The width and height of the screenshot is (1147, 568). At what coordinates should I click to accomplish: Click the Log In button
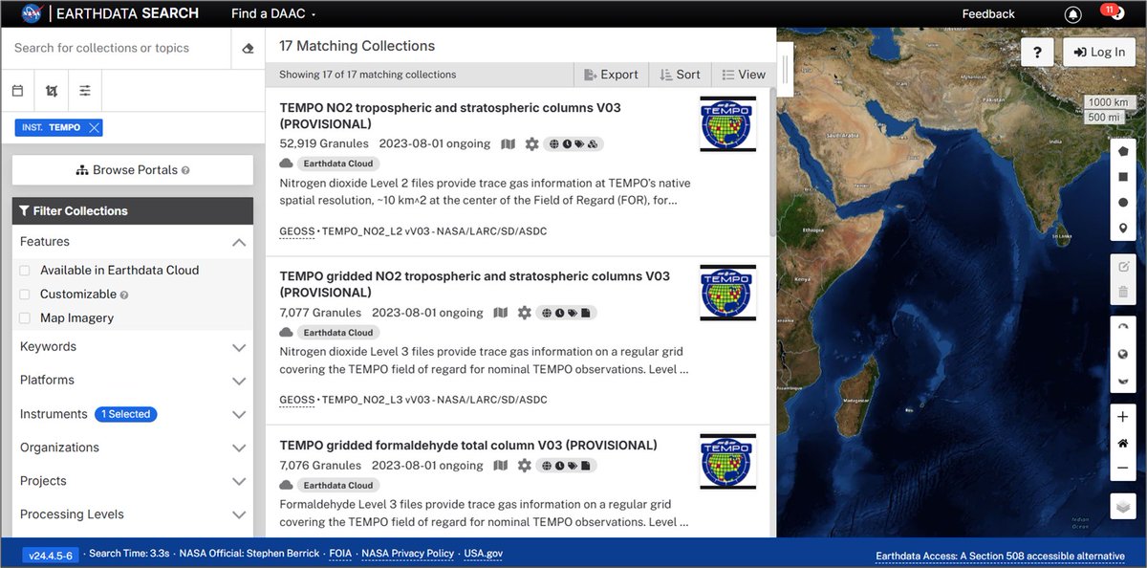[x=1098, y=52]
